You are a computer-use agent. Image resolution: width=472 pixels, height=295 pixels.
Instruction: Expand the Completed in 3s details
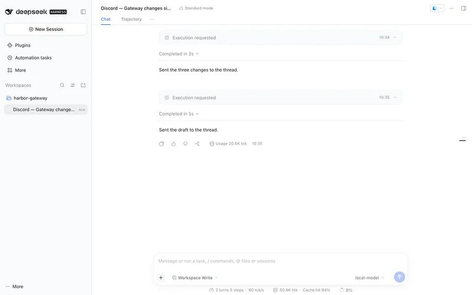[x=179, y=54]
